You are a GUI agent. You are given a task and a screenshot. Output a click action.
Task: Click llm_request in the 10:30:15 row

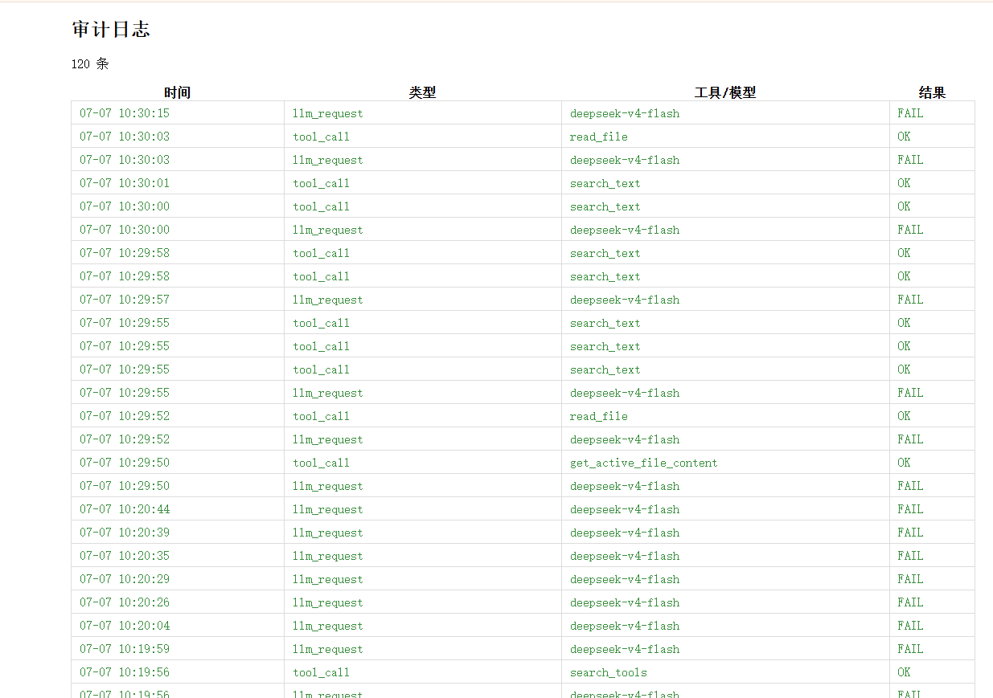pyautogui.click(x=328, y=113)
